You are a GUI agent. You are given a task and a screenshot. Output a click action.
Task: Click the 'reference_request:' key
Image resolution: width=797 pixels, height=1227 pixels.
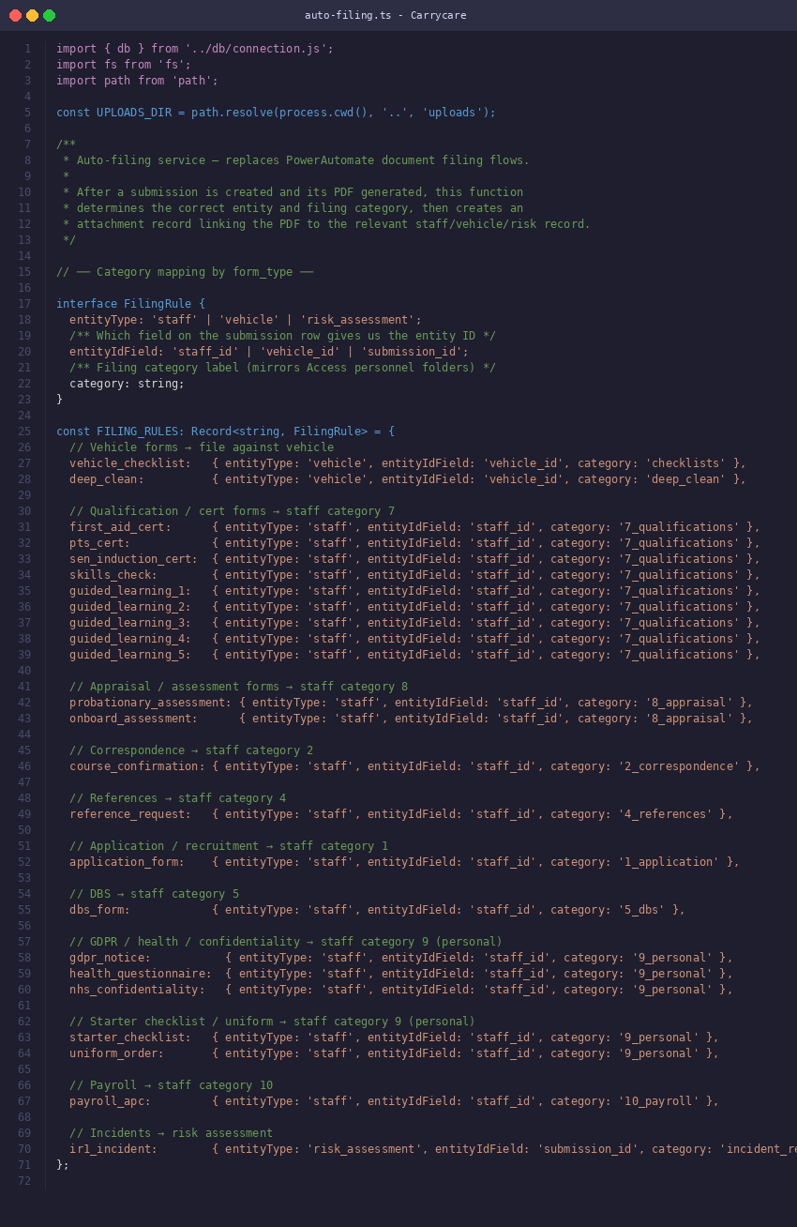[x=130, y=813]
